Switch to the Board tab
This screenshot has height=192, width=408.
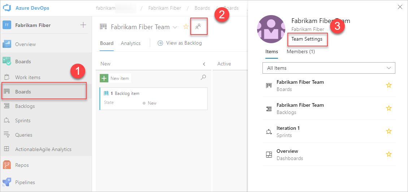coord(107,43)
